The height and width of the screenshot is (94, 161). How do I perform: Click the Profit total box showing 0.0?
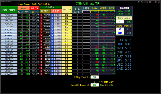pos(87,12)
